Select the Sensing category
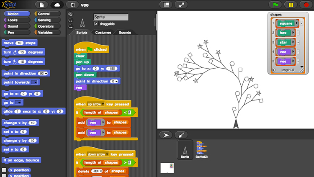Screen dimensions: 314x177 click(x=47, y=20)
